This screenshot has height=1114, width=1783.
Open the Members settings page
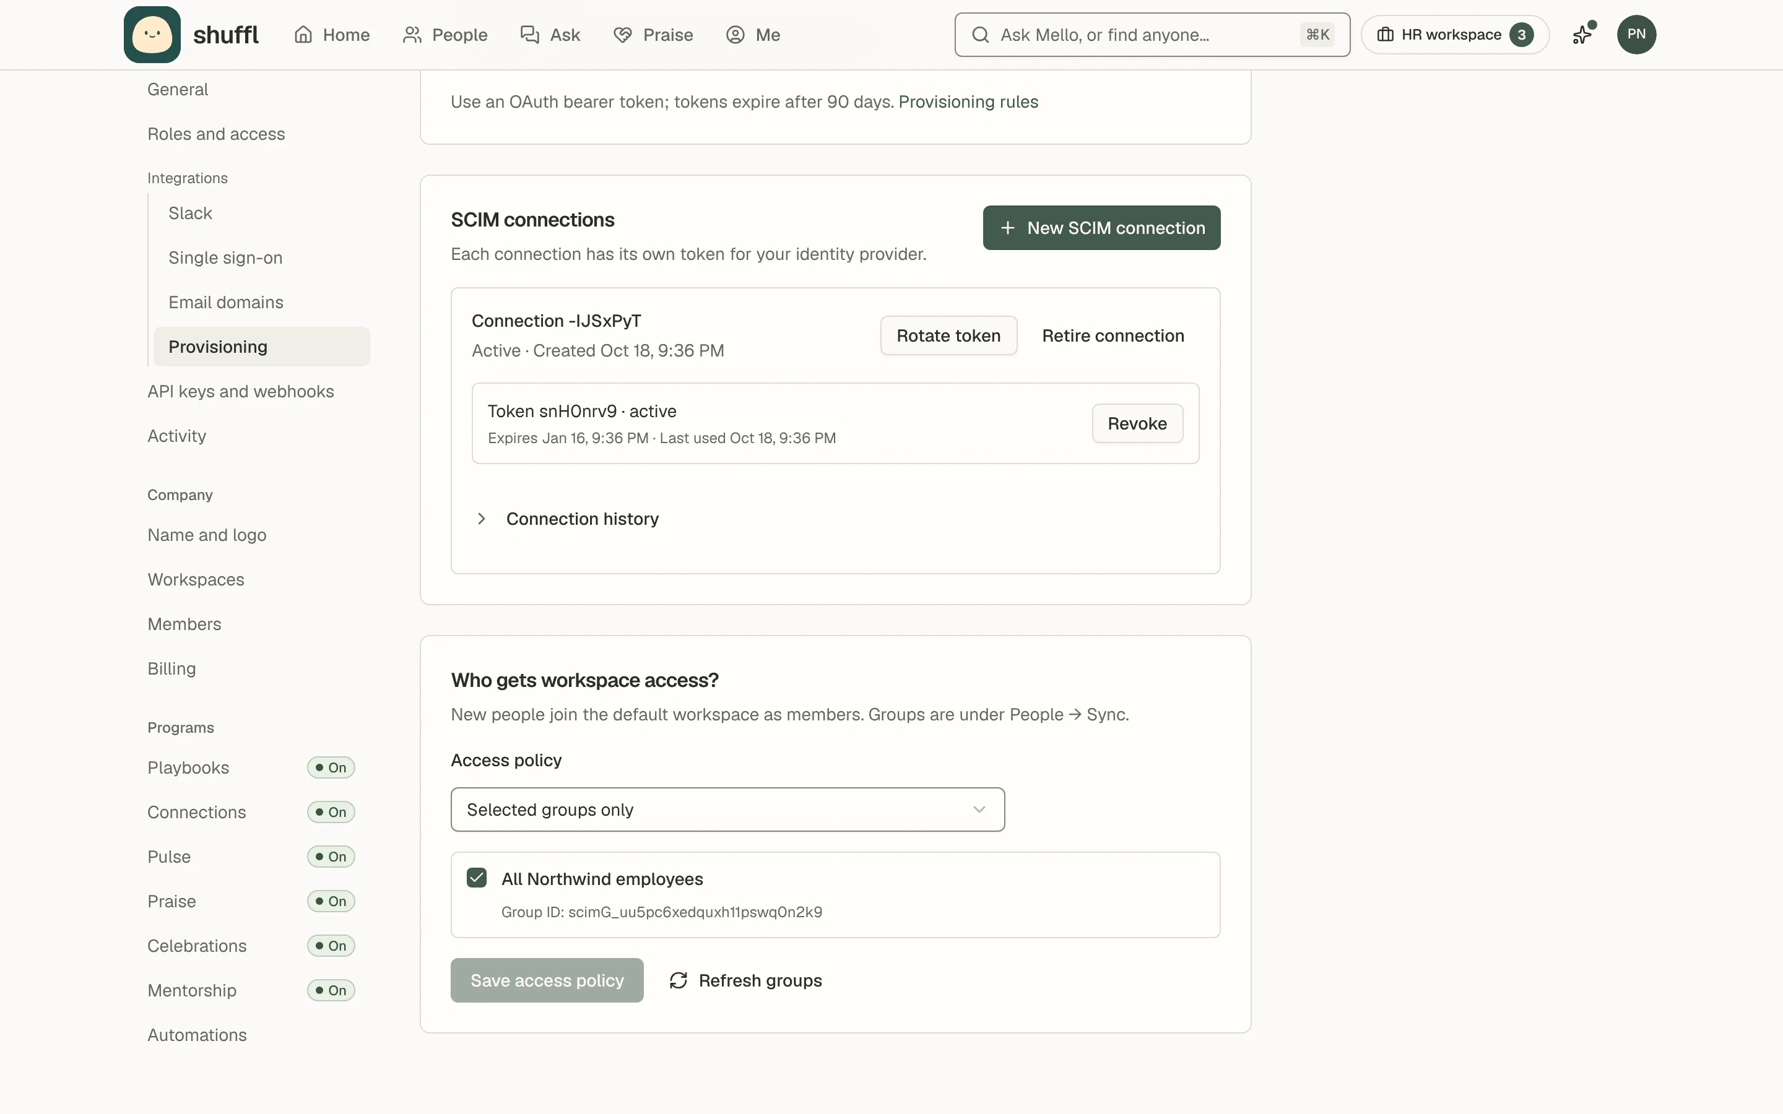coord(184,624)
